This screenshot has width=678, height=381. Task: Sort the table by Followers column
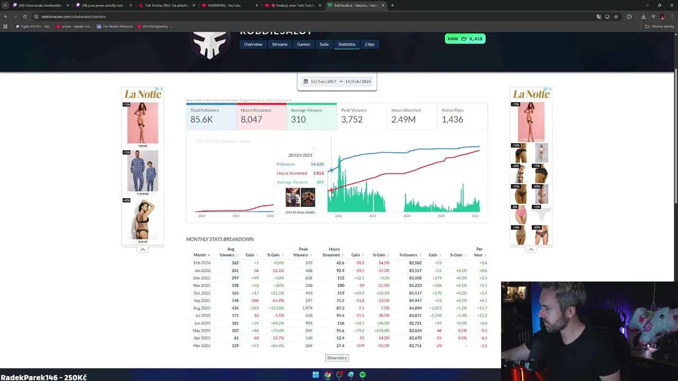(409, 255)
